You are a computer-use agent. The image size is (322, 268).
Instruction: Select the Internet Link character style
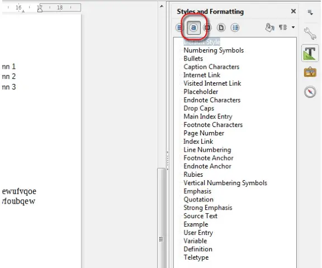tap(202, 75)
